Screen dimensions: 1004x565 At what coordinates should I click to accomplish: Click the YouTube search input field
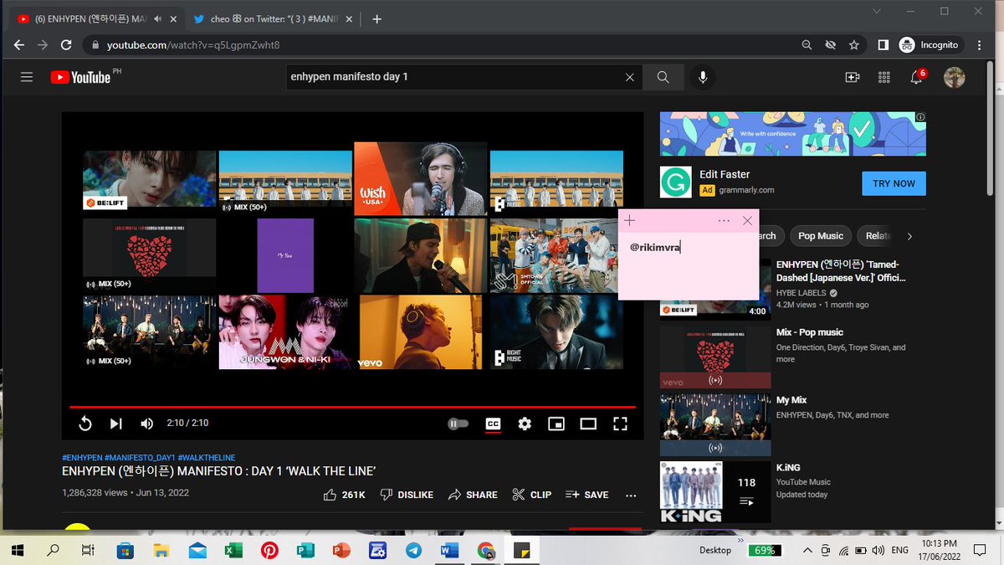[x=456, y=77]
